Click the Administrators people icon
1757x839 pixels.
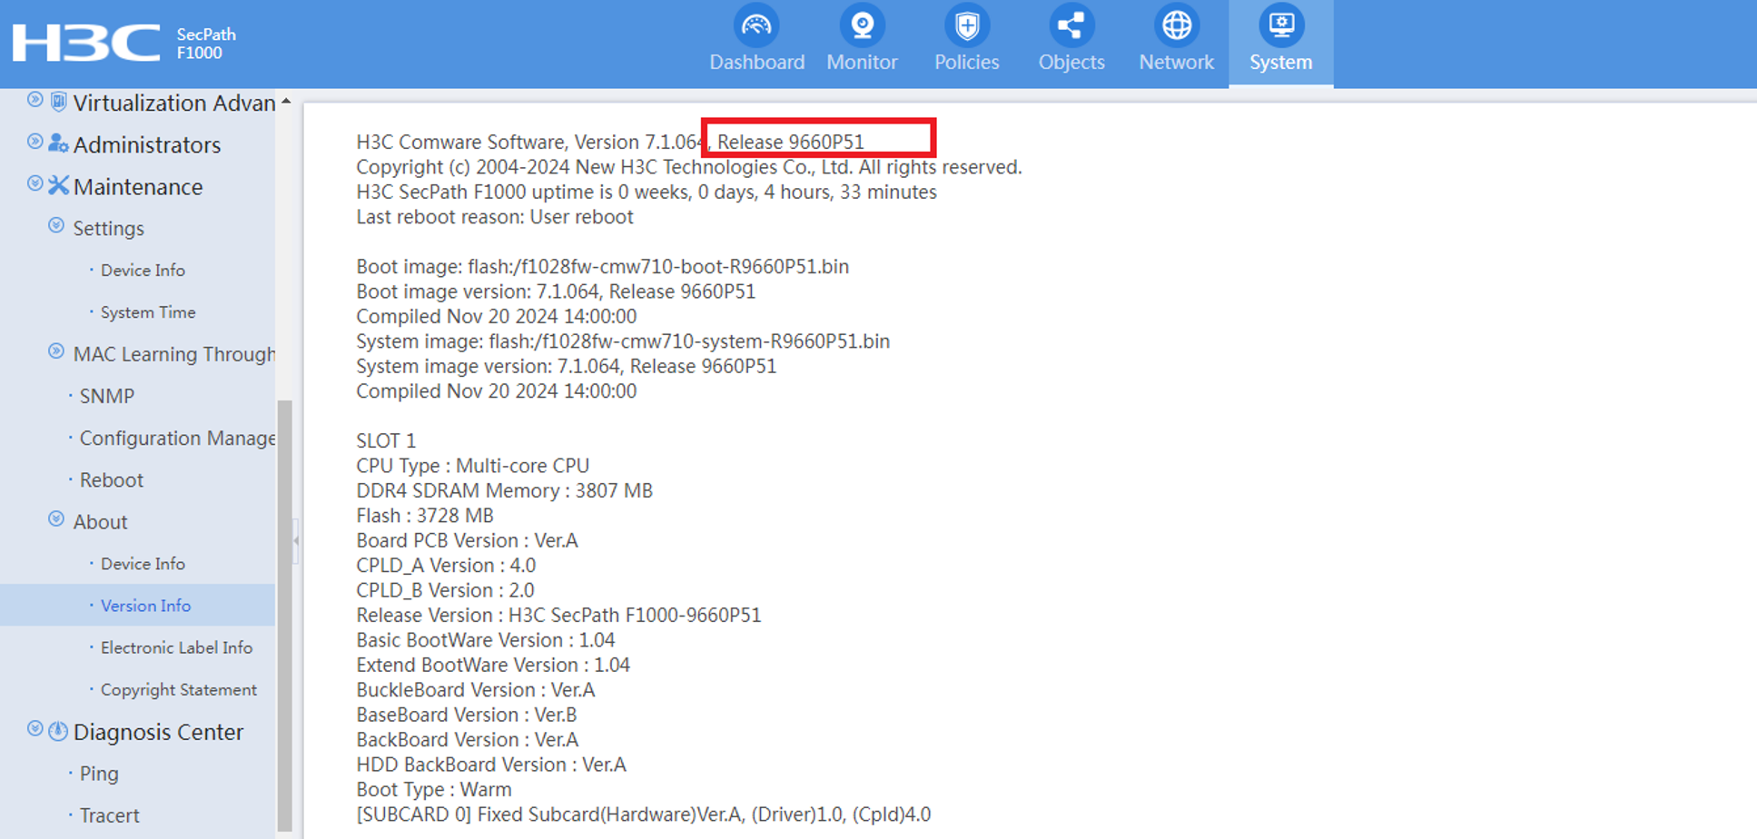pyautogui.click(x=58, y=143)
